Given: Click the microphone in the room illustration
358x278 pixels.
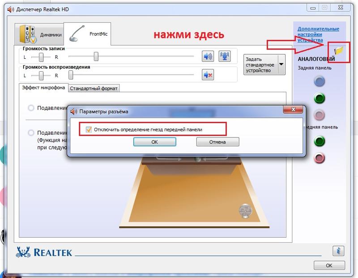Looking at the screenshot, I should pyautogui.click(x=245, y=210).
